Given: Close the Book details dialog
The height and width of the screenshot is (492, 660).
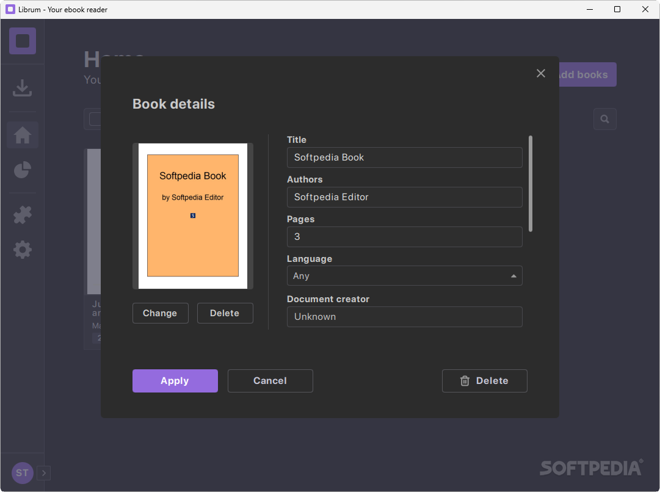Looking at the screenshot, I should point(541,73).
